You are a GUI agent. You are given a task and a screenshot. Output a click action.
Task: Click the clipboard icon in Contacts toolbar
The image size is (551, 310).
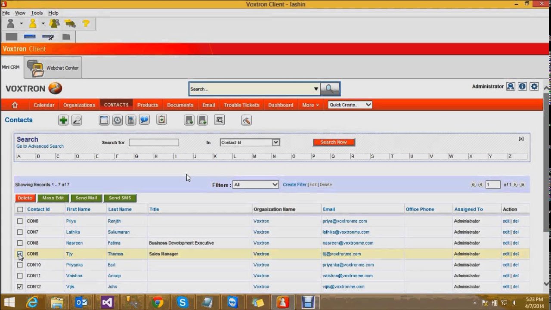(x=161, y=120)
